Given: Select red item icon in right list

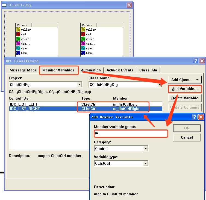Looking at the screenshot, I should click(x=83, y=34).
